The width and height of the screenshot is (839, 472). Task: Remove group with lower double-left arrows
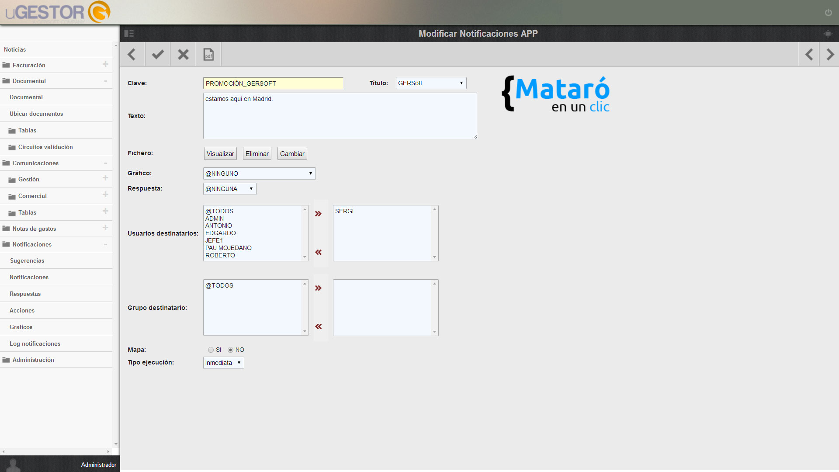(318, 326)
